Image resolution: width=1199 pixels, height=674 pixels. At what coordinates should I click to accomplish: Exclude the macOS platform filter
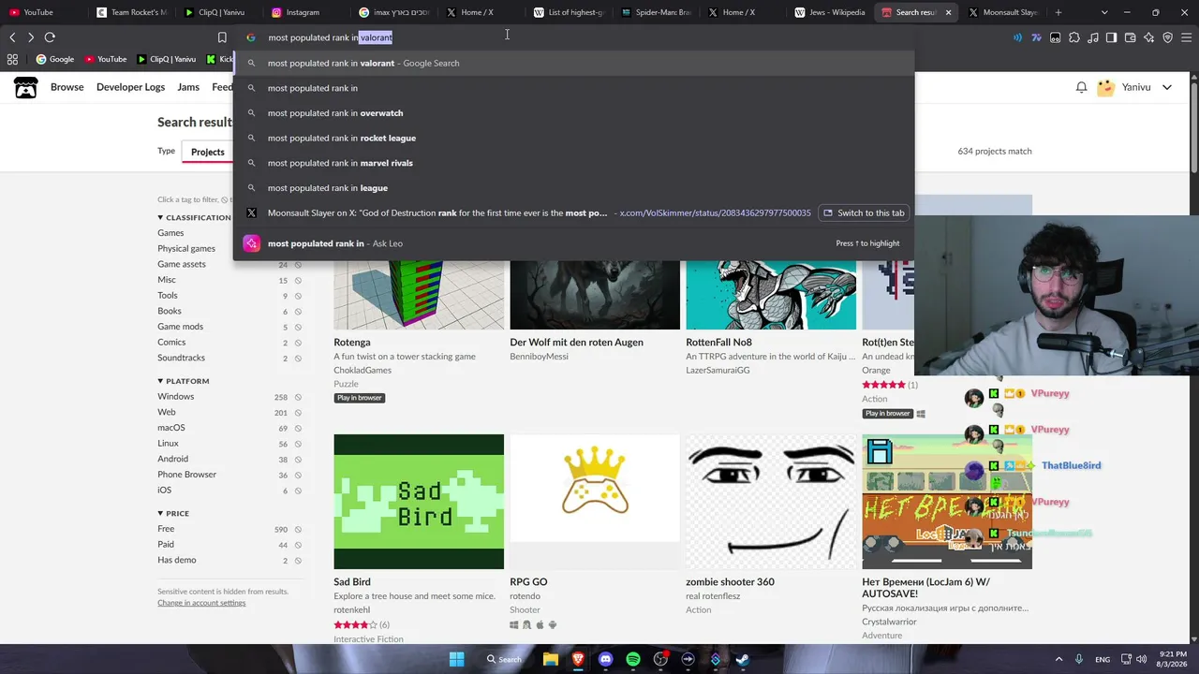(298, 428)
